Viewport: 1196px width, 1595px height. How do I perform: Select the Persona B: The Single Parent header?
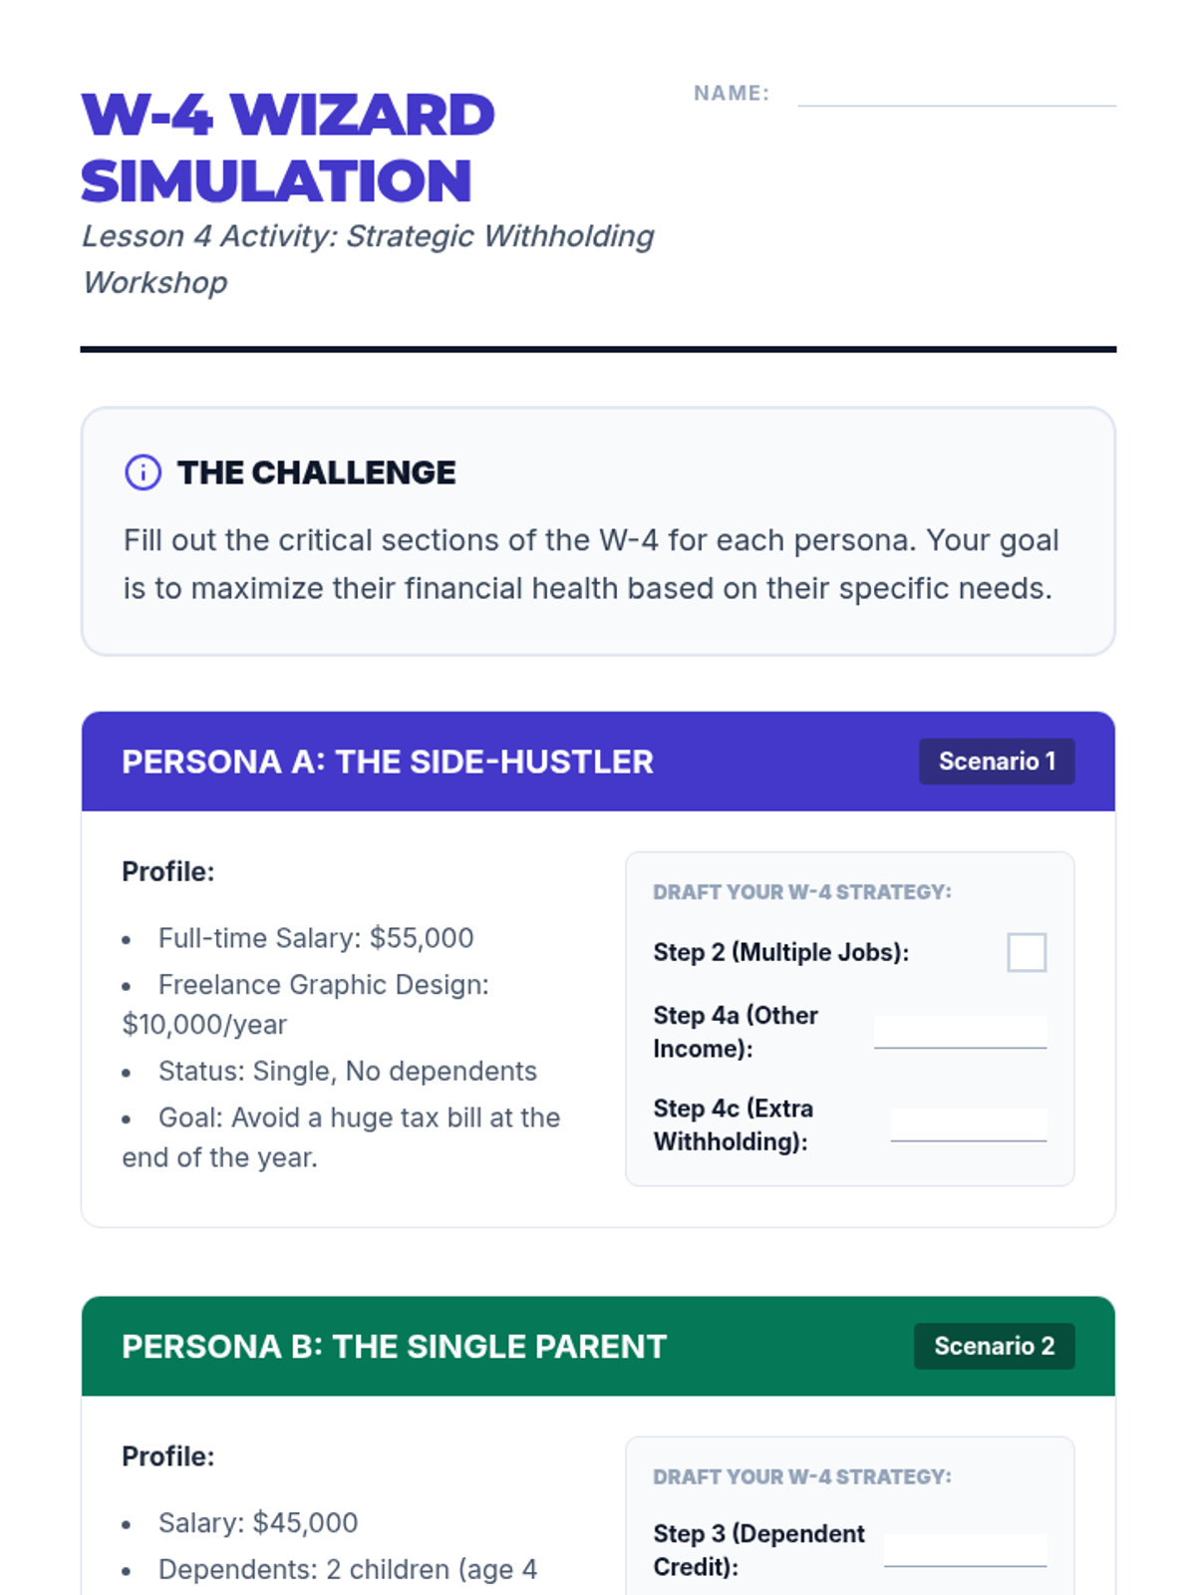coord(598,1347)
